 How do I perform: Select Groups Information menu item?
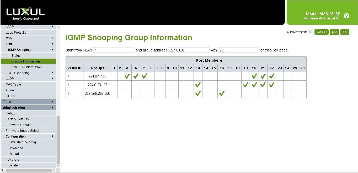(x=28, y=61)
